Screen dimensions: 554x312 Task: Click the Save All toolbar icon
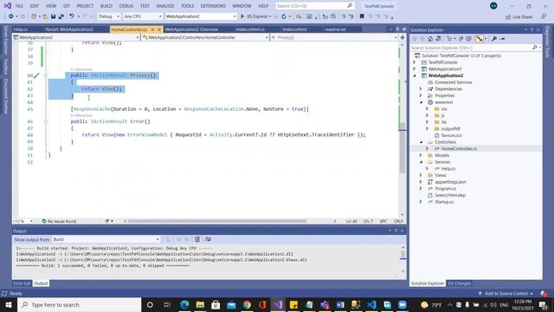[61, 16]
